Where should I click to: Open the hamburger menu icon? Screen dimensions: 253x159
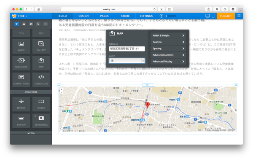(239, 16)
